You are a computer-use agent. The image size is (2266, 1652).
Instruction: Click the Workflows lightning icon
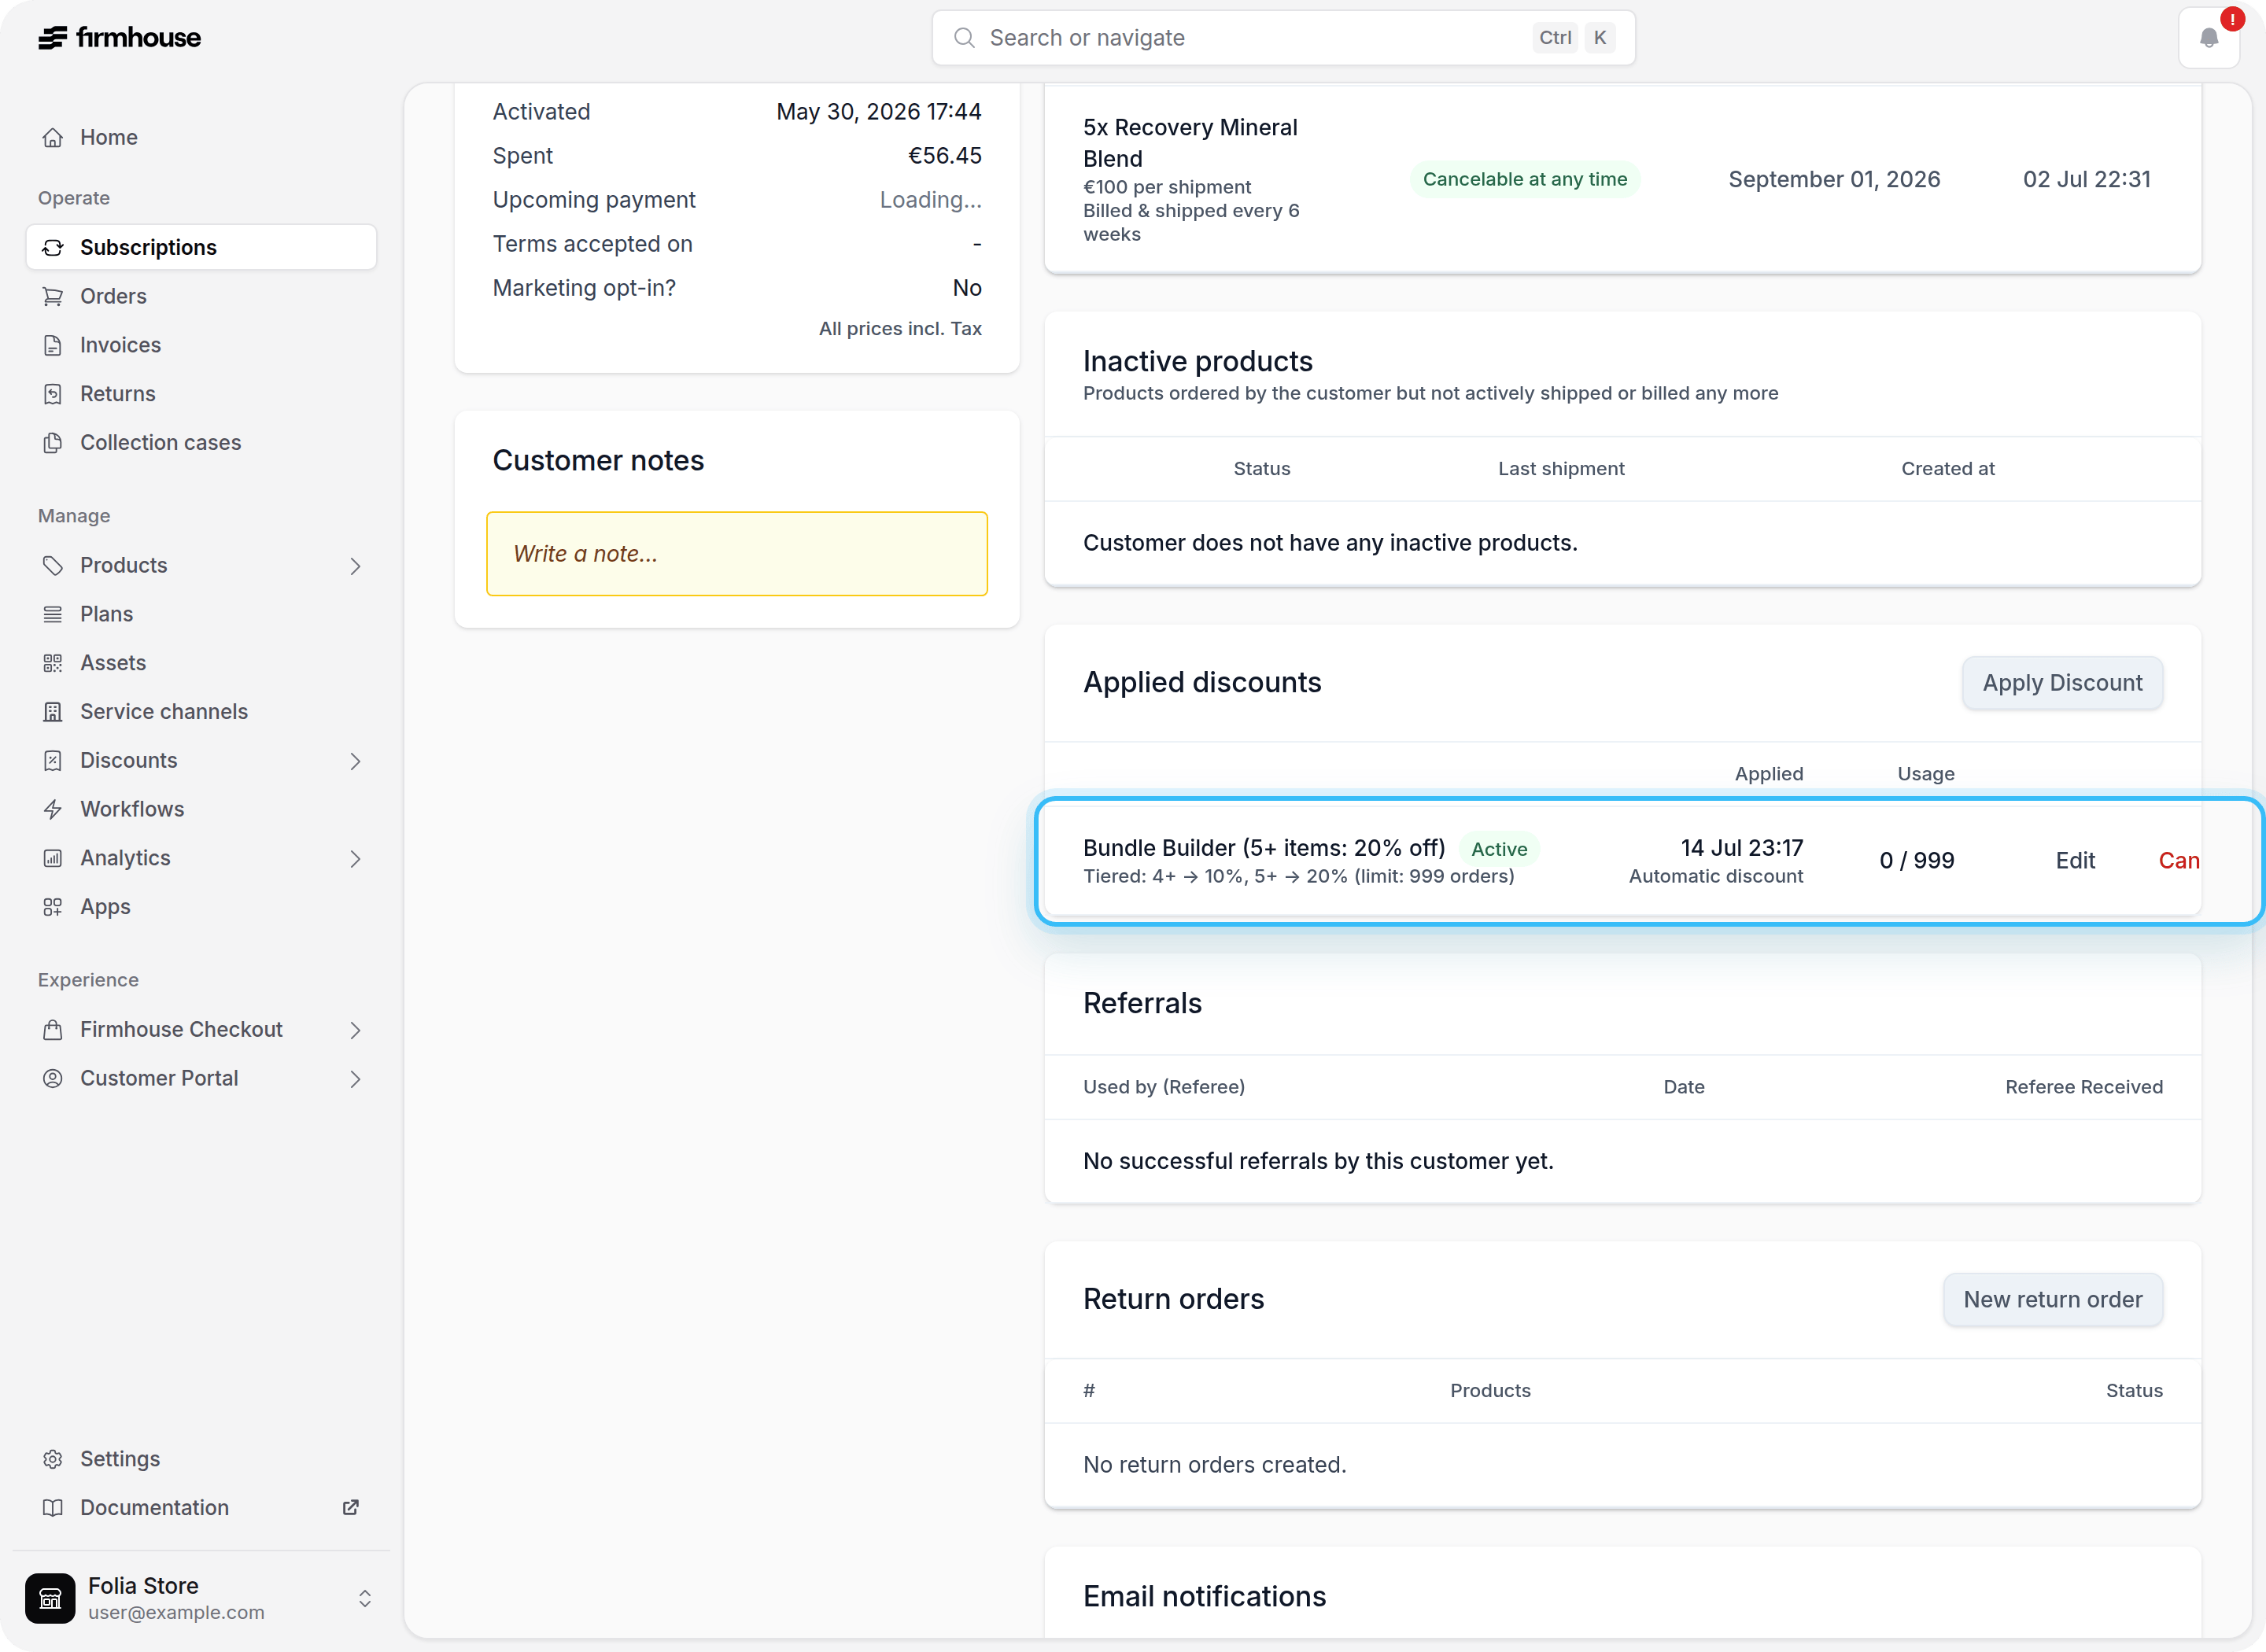(53, 809)
